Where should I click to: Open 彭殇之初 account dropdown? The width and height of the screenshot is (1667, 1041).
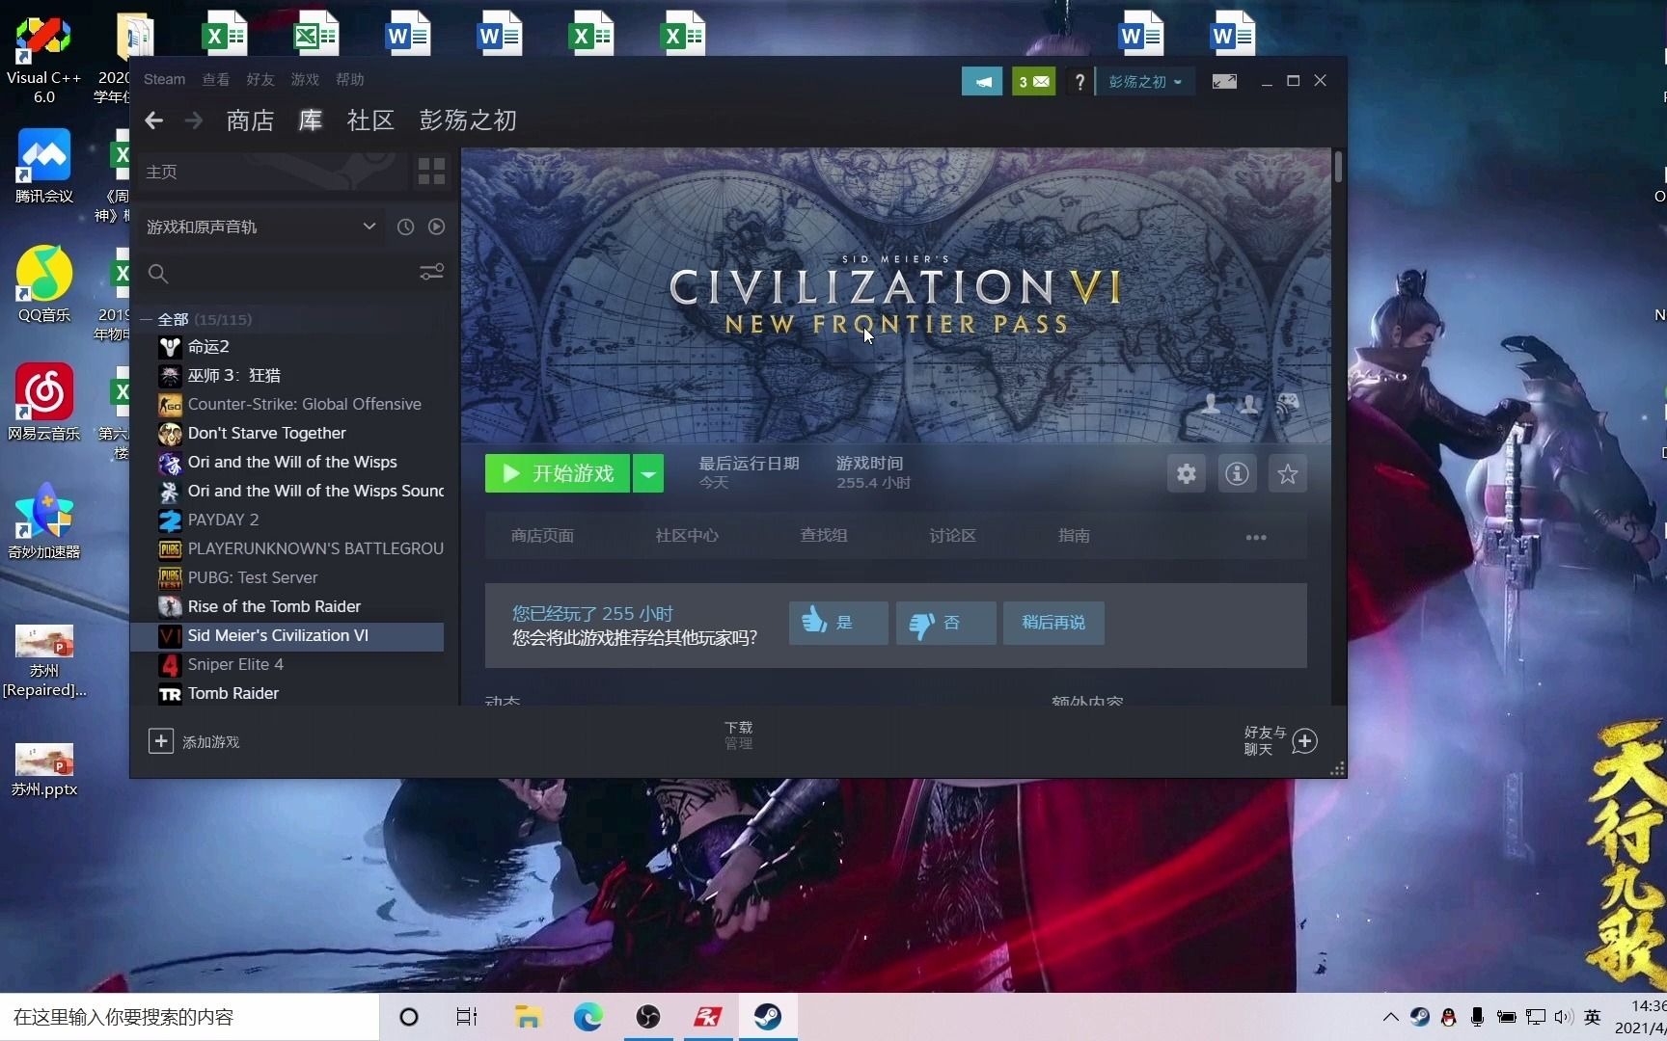point(1145,82)
